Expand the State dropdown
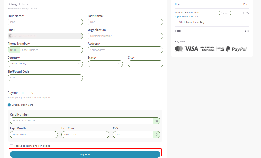This screenshot has width=261, height=158. (x=105, y=64)
